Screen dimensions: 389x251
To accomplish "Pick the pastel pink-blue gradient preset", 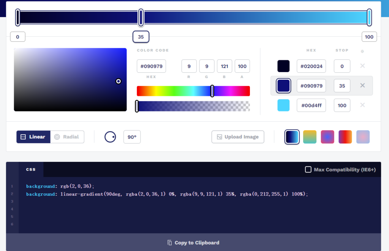I will (x=363, y=137).
